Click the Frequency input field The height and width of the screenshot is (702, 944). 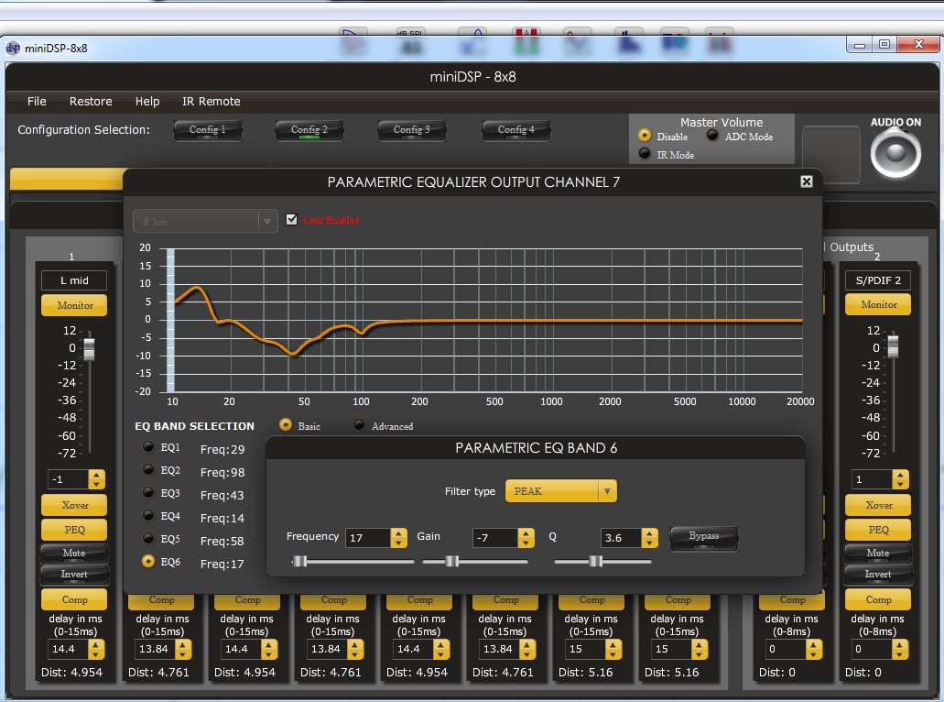[368, 538]
